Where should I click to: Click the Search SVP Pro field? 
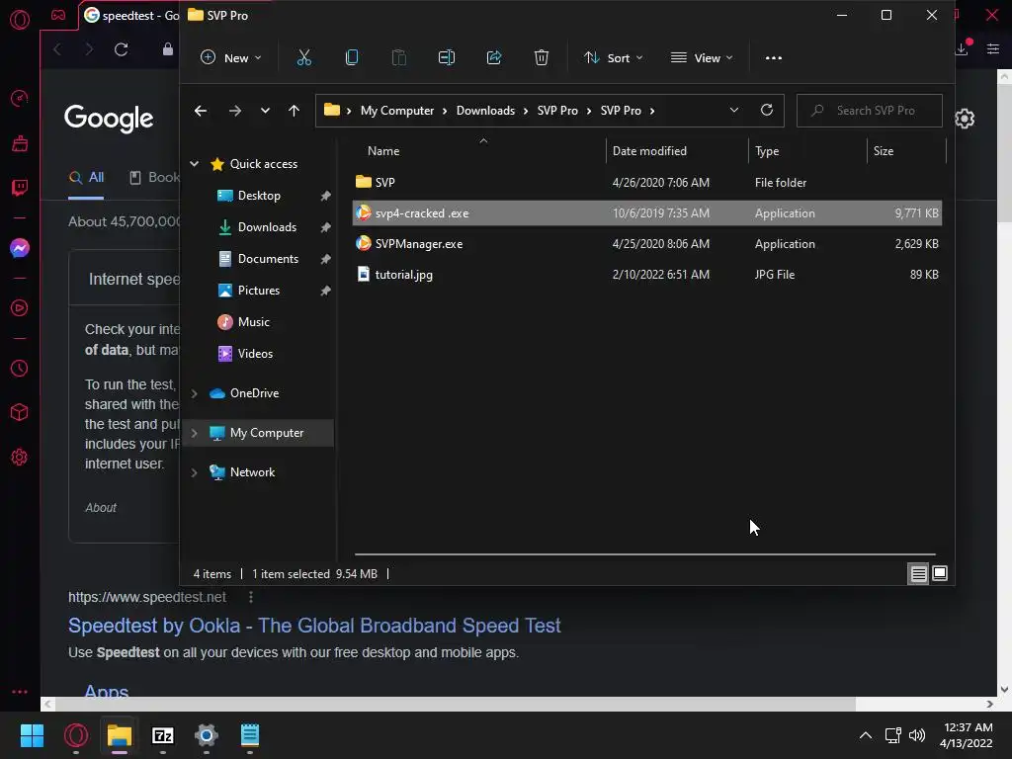(870, 111)
